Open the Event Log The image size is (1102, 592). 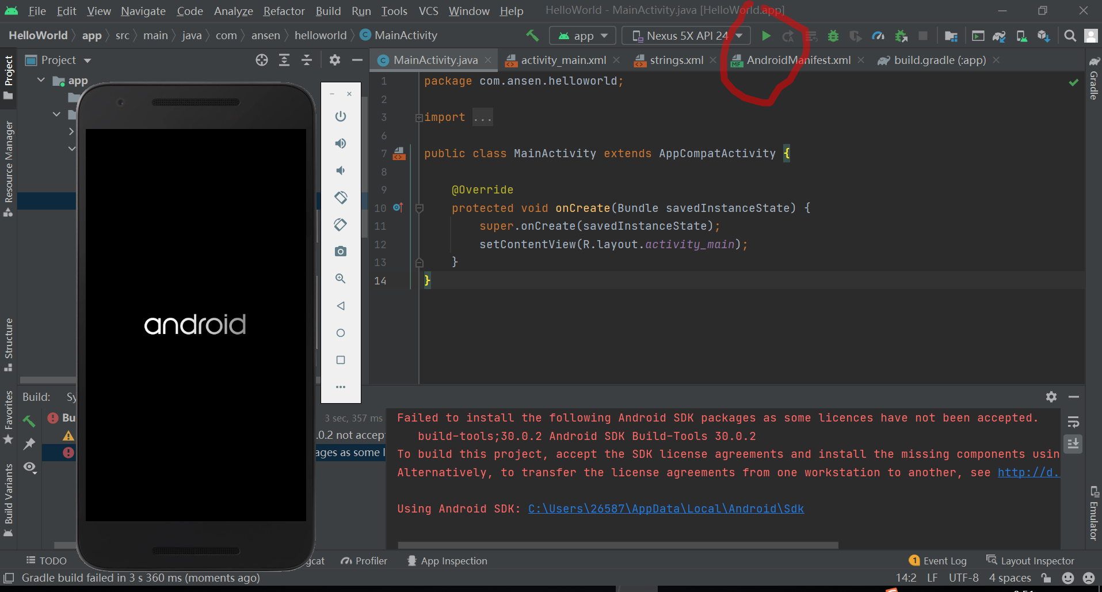938,560
